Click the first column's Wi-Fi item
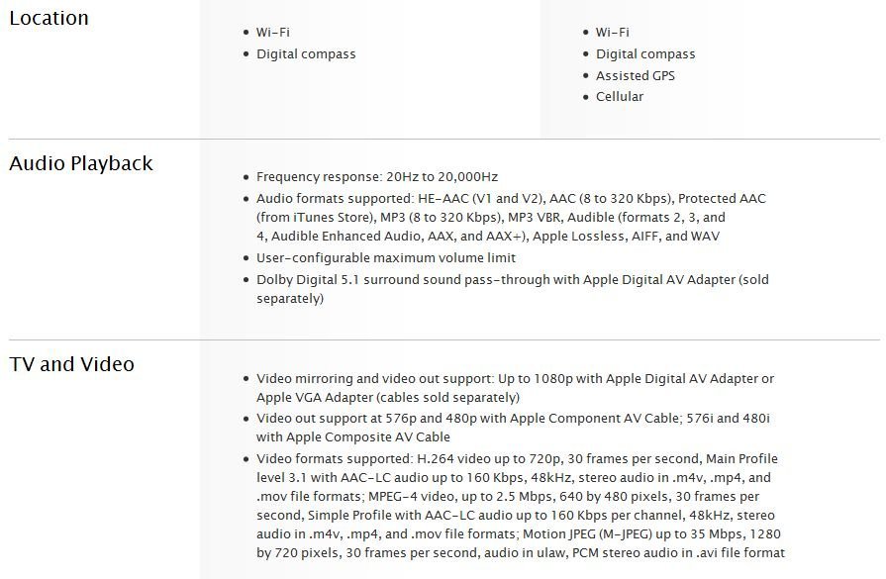This screenshot has height=579, width=886. (273, 33)
